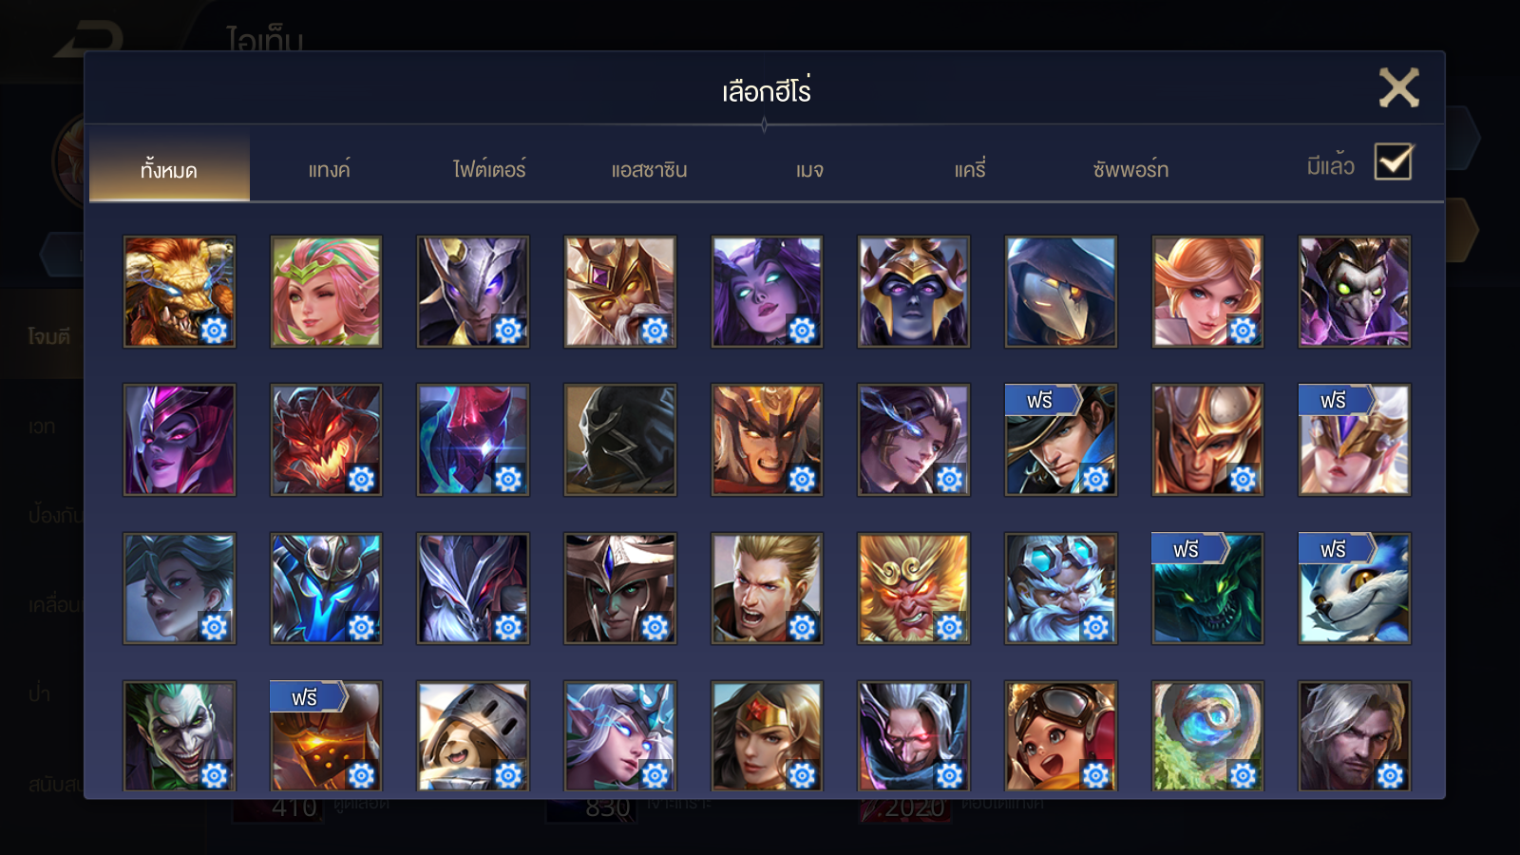
Task: Choose the Wonder Woman hero portrait
Action: (x=767, y=735)
